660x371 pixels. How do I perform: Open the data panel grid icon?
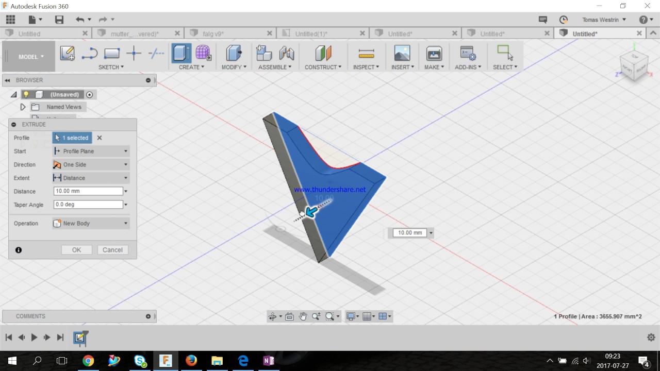tap(10, 20)
